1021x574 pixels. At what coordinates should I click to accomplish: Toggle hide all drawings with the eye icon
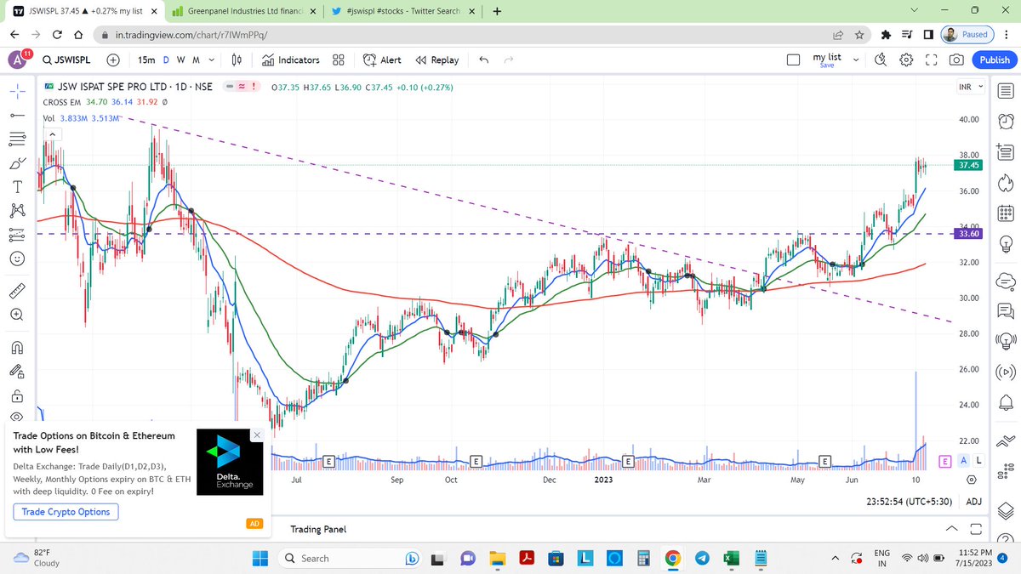coord(17,418)
